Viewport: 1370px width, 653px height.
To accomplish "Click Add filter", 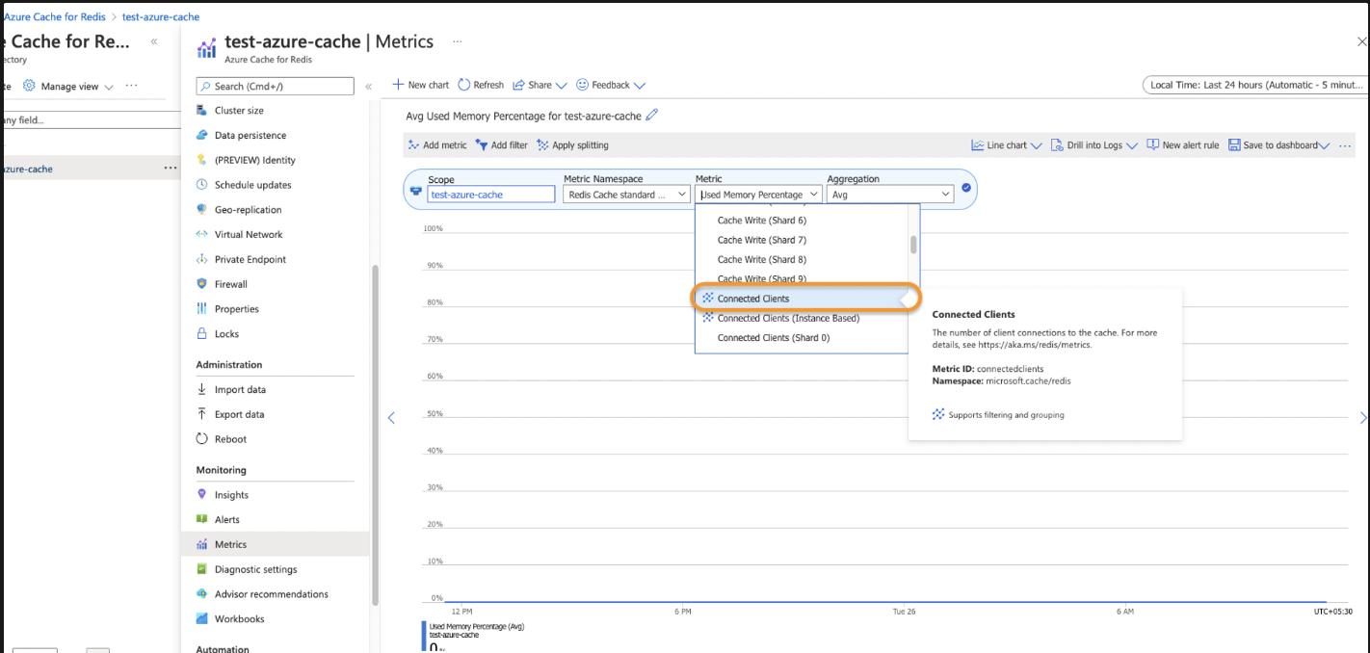I will point(501,145).
